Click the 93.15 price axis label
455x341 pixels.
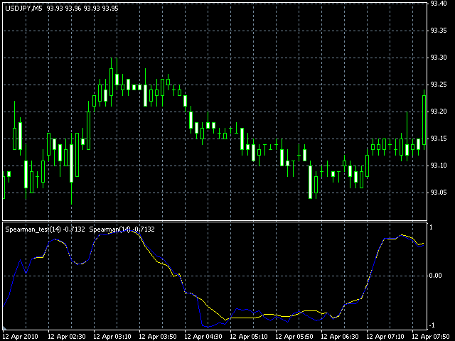[x=439, y=139]
